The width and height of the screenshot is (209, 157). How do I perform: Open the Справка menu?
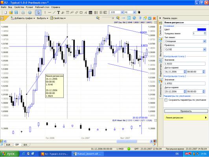(x=55, y=7)
